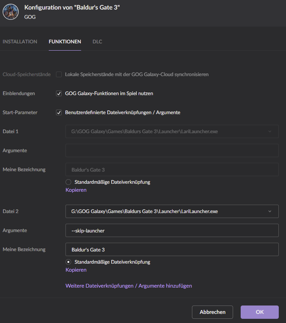Screen dimensions: 286x323
Task: Click Datei 1 Meine Bezeichnung field
Action: [172, 170]
